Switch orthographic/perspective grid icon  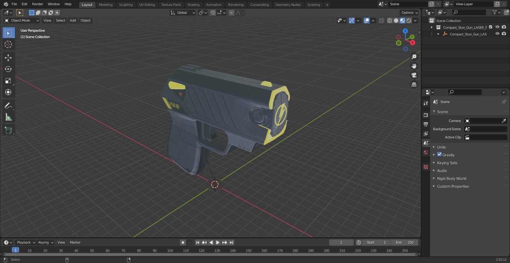click(x=414, y=85)
